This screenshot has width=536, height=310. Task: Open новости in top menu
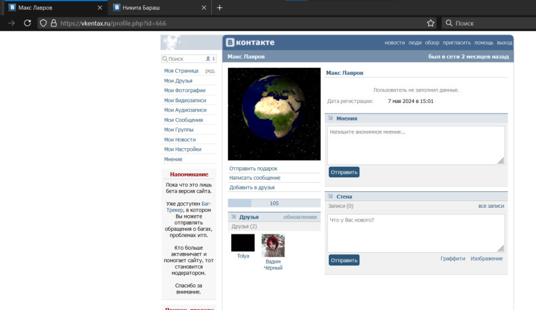395,42
